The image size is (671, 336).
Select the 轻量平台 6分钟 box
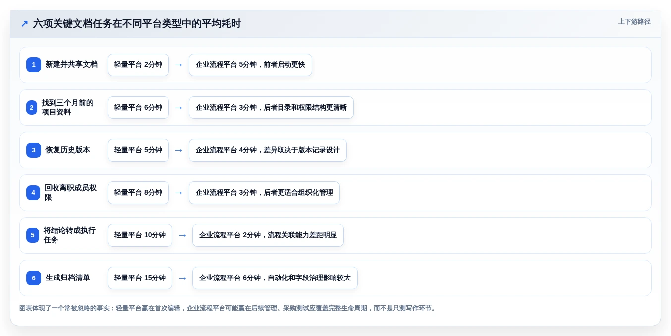coord(138,108)
